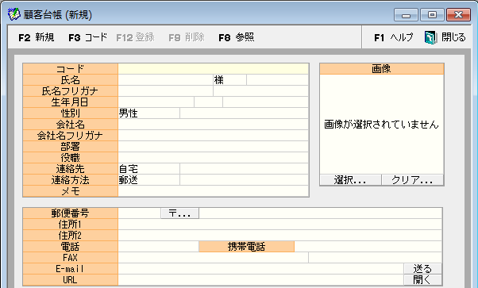Click the コード input field
This screenshot has width=478, height=288.
pos(213,68)
